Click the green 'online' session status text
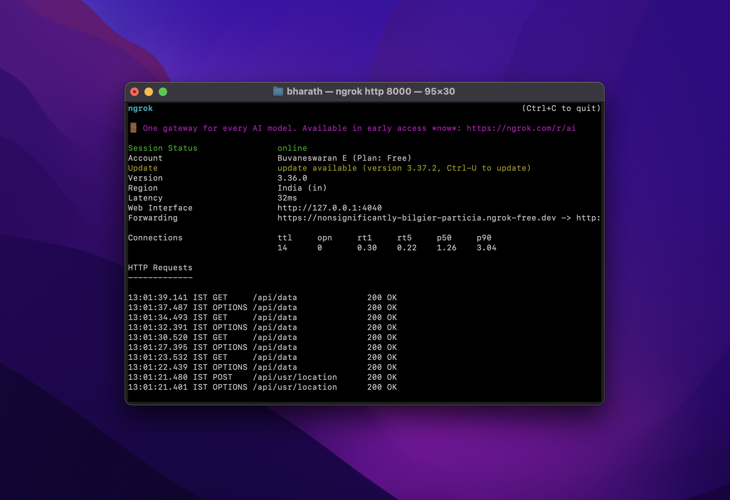Viewport: 730px width, 500px height. pyautogui.click(x=292, y=148)
